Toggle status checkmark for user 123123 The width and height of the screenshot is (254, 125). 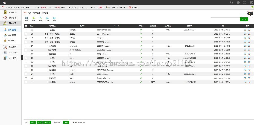pyautogui.click(x=141, y=70)
